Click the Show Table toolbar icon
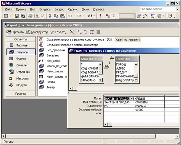Image resolution: width=181 pixels, height=145 pixels. pyautogui.click(x=108, y=16)
